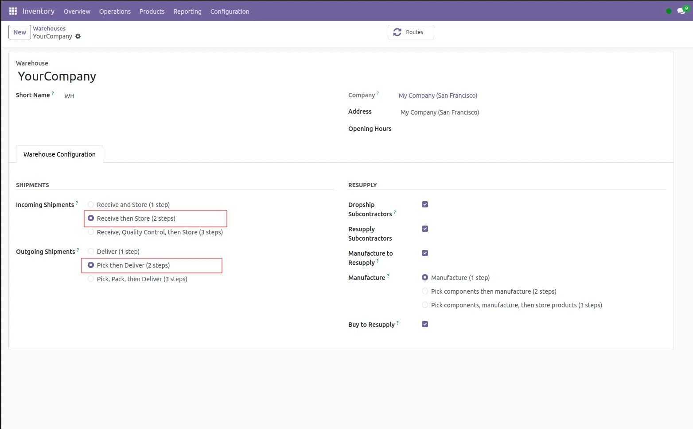
Task: Click help icon next to Incoming Shipments
Action: pyautogui.click(x=77, y=203)
